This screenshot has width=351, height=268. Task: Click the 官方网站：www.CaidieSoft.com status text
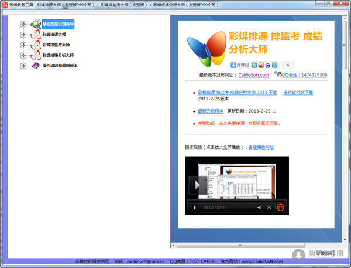(252, 262)
